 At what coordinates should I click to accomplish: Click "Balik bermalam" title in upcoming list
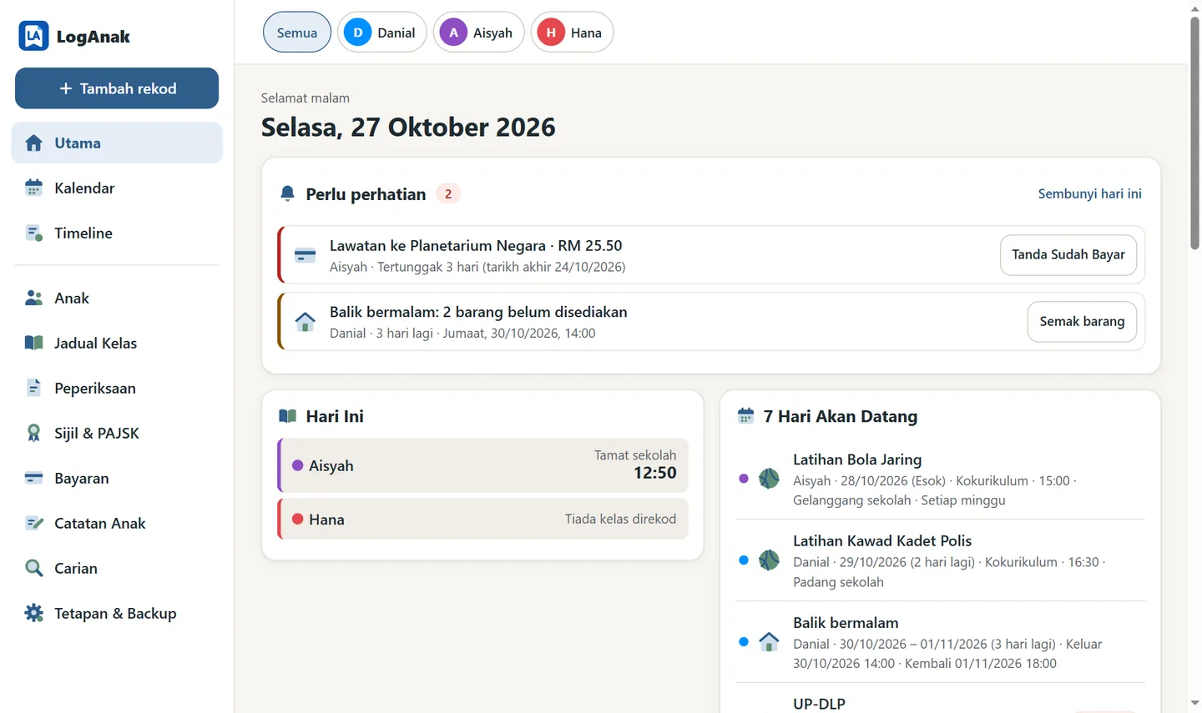846,623
